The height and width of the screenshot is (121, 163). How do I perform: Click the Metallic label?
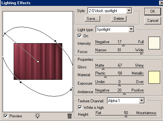[138, 73]
